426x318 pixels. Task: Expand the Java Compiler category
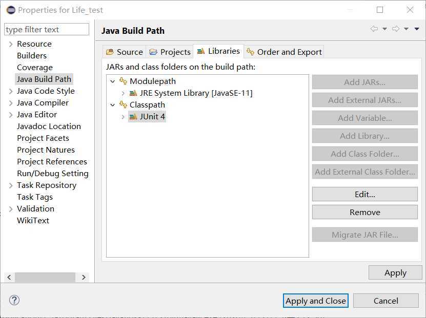tap(11, 103)
